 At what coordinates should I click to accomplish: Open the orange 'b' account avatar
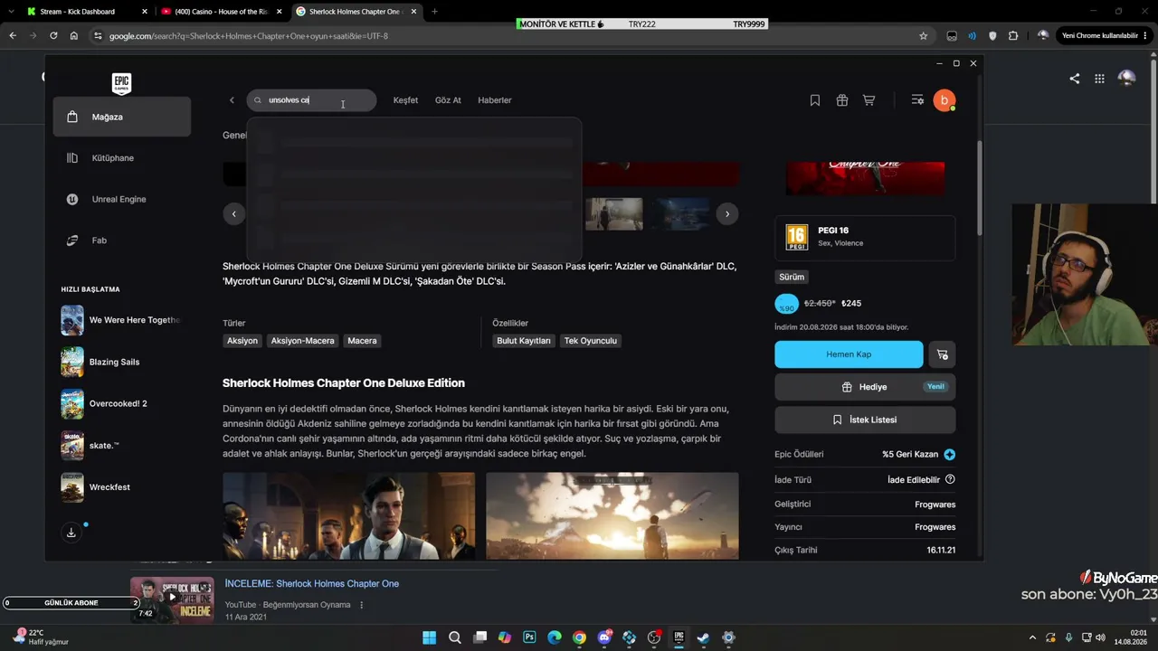coord(944,100)
